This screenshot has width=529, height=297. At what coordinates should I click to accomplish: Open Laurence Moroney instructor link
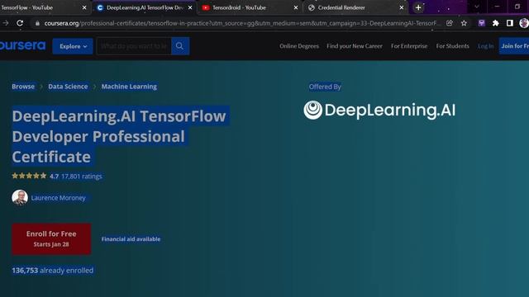coord(59,198)
